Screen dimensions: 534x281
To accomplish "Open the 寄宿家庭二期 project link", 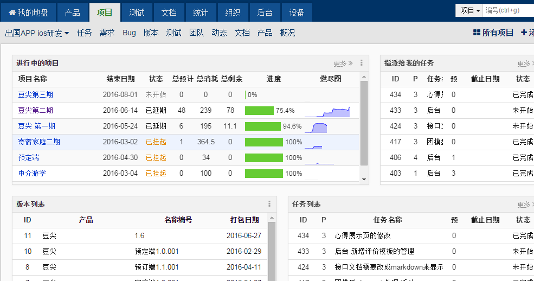I will 39,142.
